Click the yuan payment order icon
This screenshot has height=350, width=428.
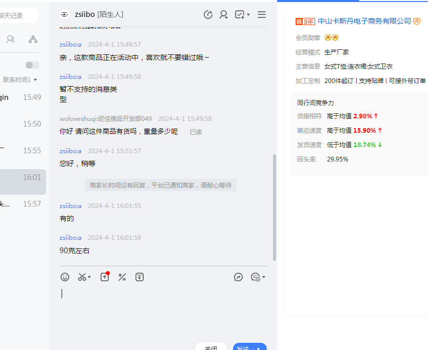(140, 277)
